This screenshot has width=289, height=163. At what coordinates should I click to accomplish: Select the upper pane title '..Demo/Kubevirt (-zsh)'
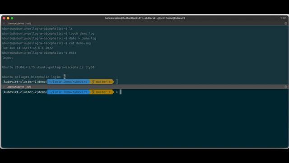coord(19,24)
